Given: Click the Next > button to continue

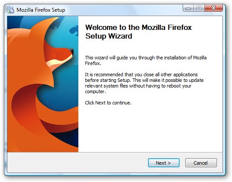Looking at the screenshot, I should (164, 163).
